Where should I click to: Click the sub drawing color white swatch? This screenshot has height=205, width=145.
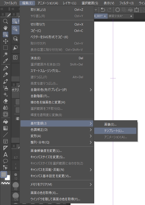coord(8,178)
